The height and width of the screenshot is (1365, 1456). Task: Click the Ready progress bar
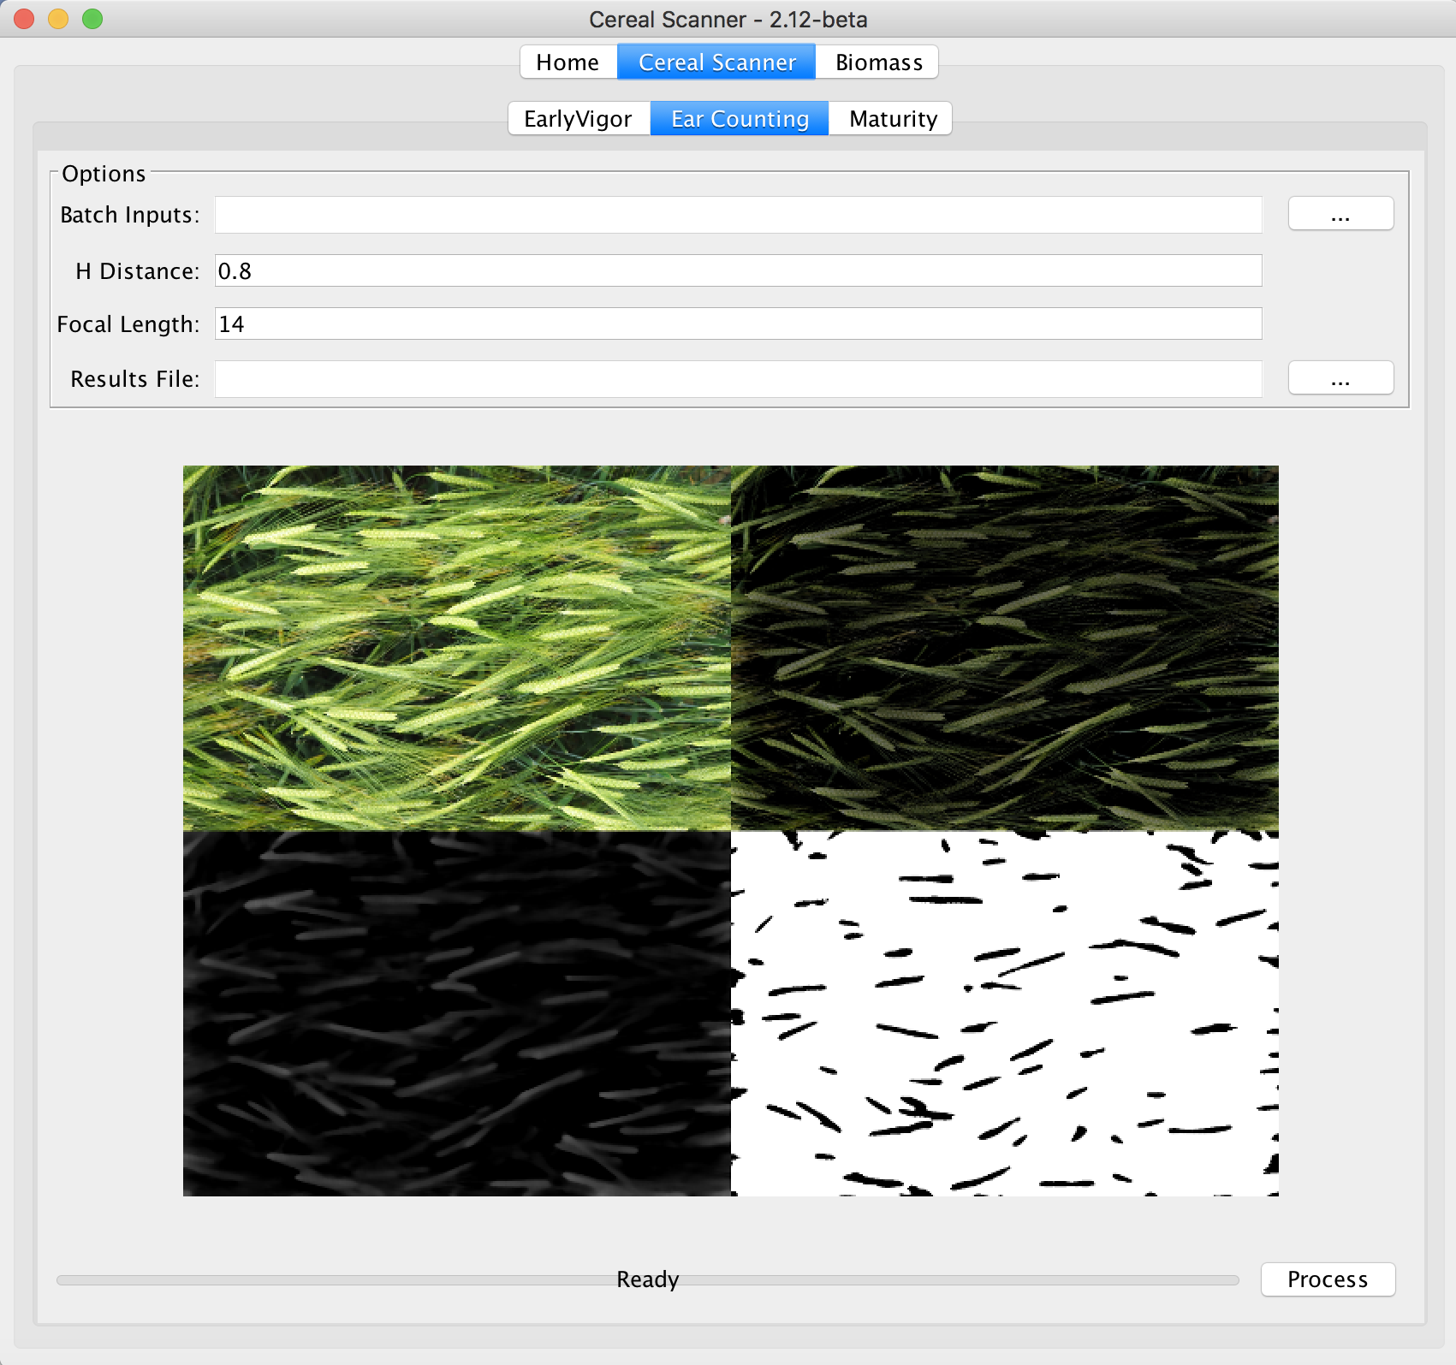click(647, 1280)
